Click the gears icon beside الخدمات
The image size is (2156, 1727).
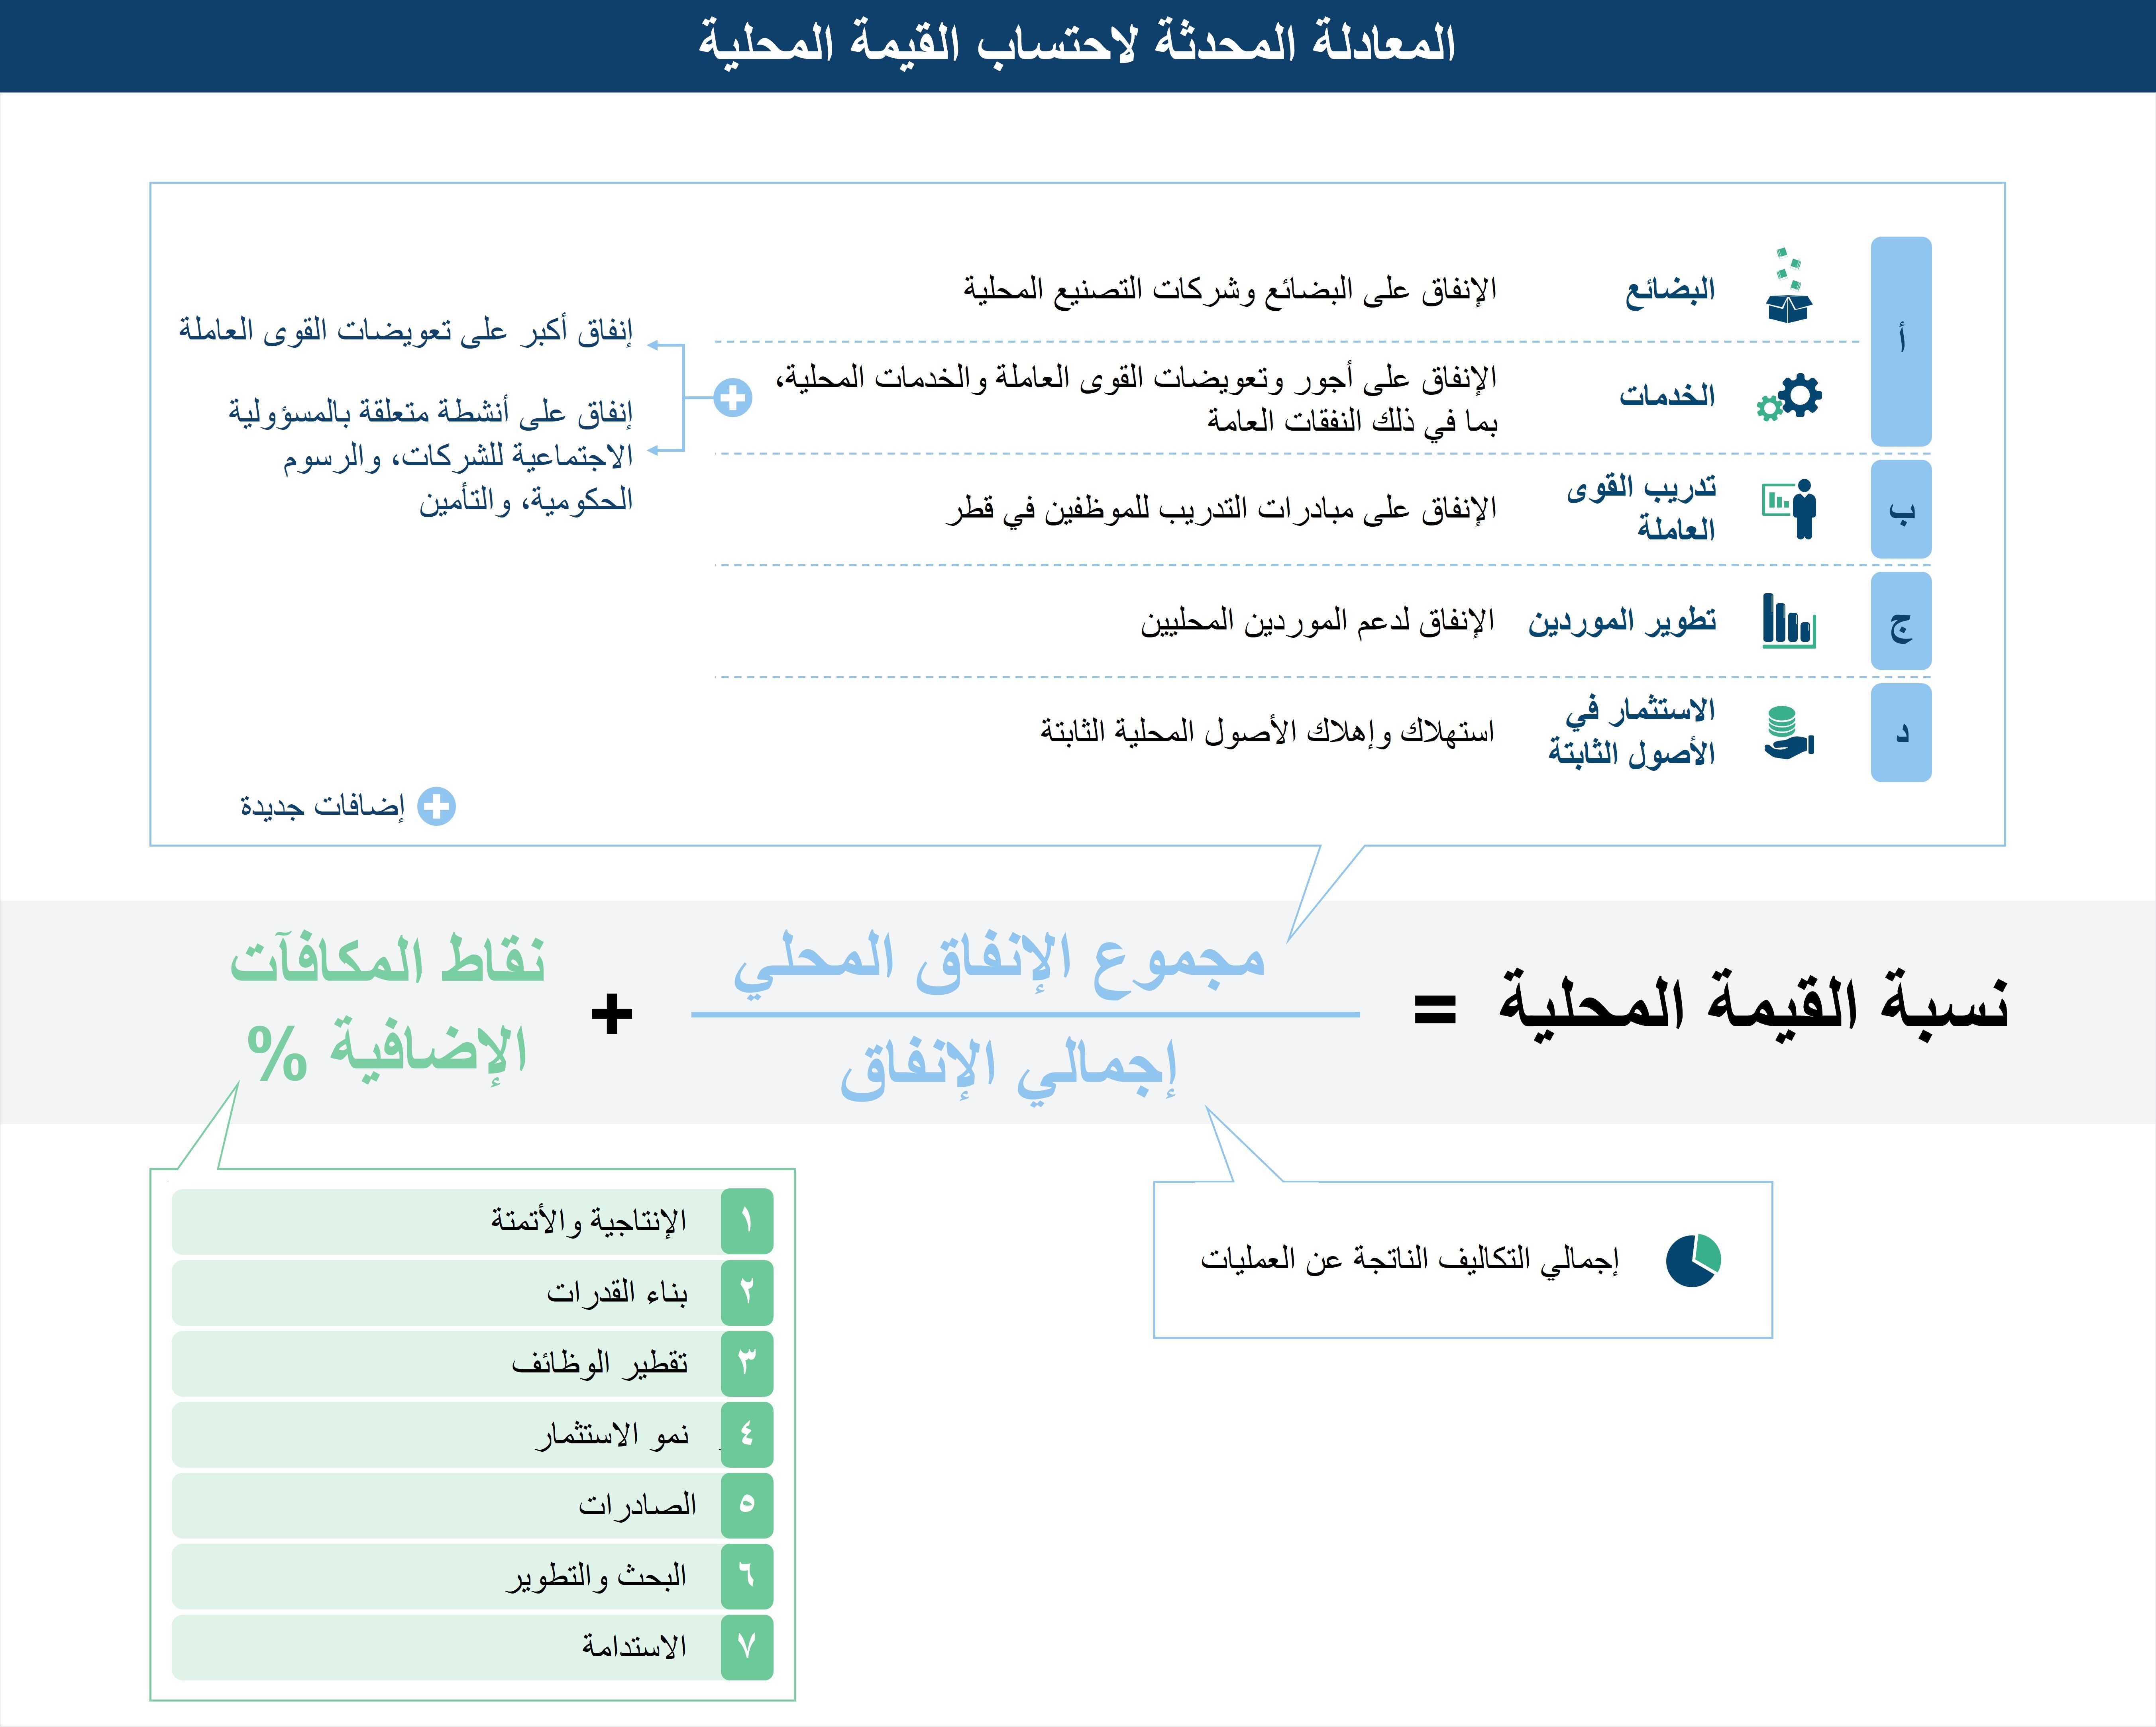click(x=1789, y=397)
